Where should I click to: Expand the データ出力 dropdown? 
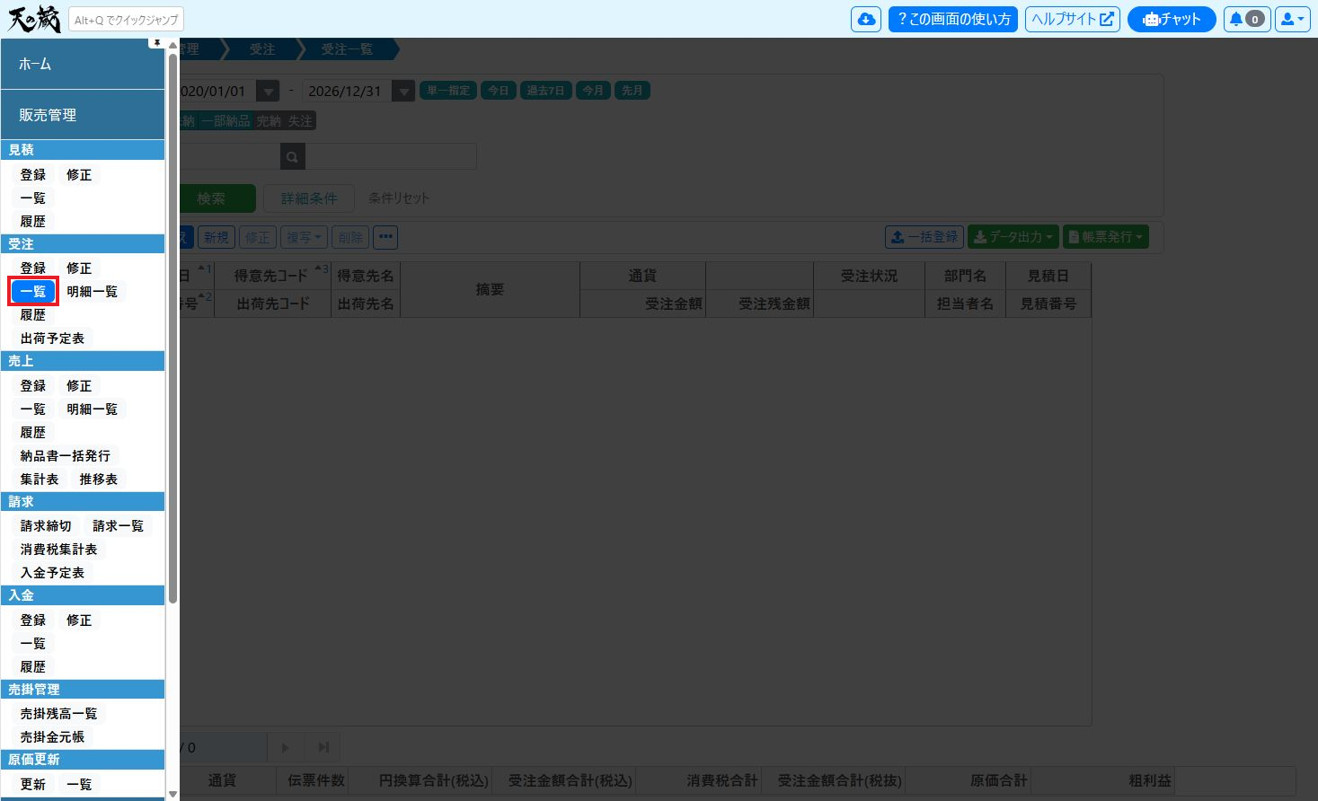click(1013, 237)
